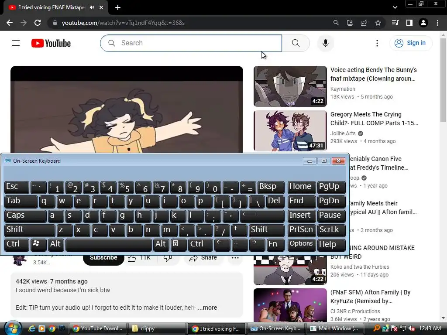Click the context menu key on keyboard
The image size is (447, 335).
179,245
